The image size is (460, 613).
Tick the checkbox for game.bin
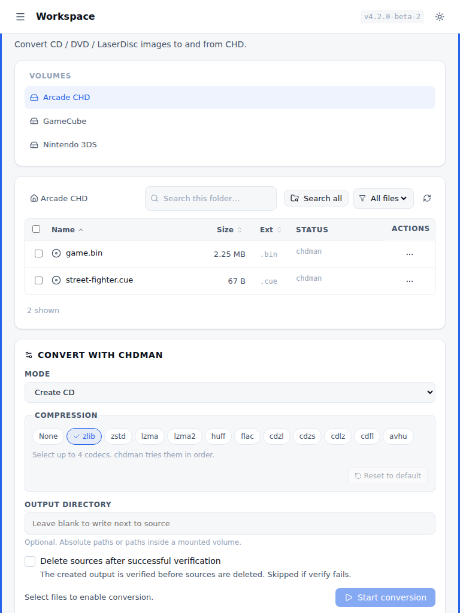click(x=39, y=254)
